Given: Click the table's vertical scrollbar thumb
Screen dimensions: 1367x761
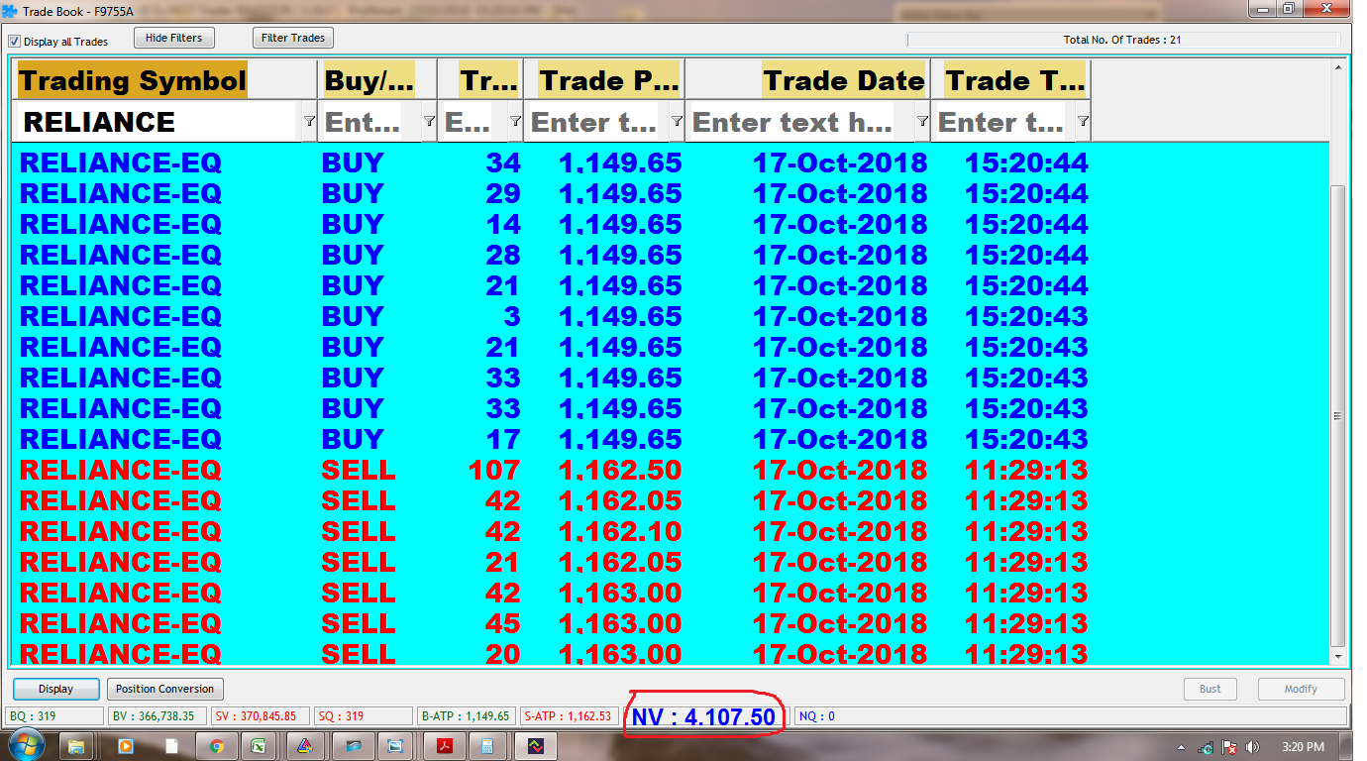Looking at the screenshot, I should 1337,415.
